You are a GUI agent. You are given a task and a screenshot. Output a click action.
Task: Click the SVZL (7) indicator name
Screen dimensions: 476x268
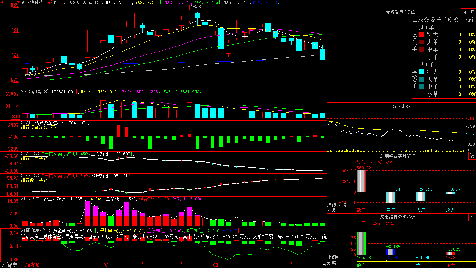pos(30,154)
